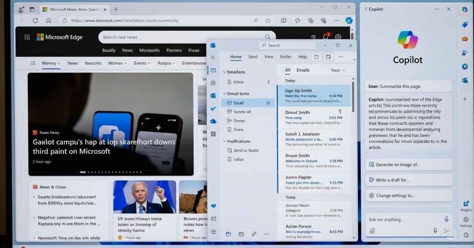Select the All tab in message list
Screen dimensions: 474x248
[x=288, y=70]
